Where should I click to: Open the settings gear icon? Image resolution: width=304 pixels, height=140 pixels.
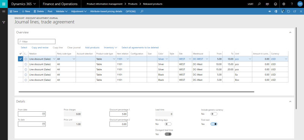pos(284,4)
